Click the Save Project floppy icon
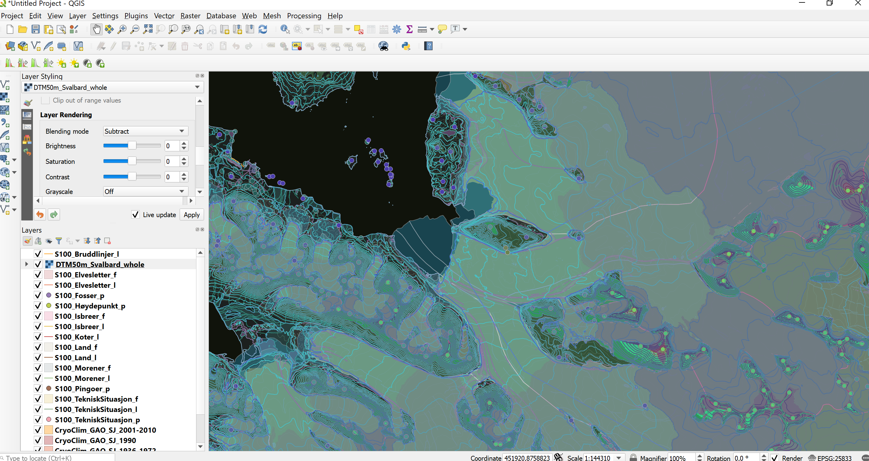This screenshot has width=869, height=461. [x=35, y=29]
